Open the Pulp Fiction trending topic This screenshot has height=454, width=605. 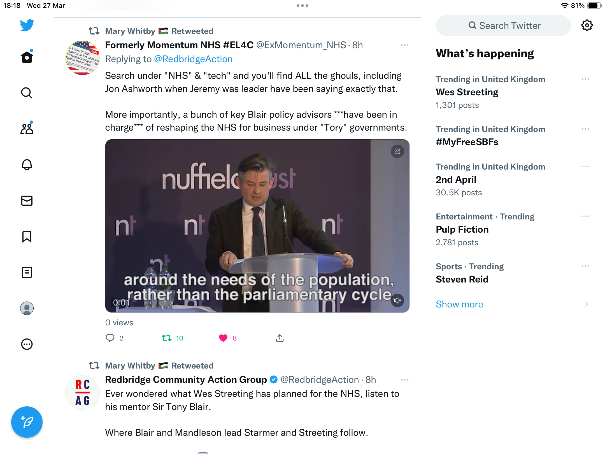tap(462, 230)
